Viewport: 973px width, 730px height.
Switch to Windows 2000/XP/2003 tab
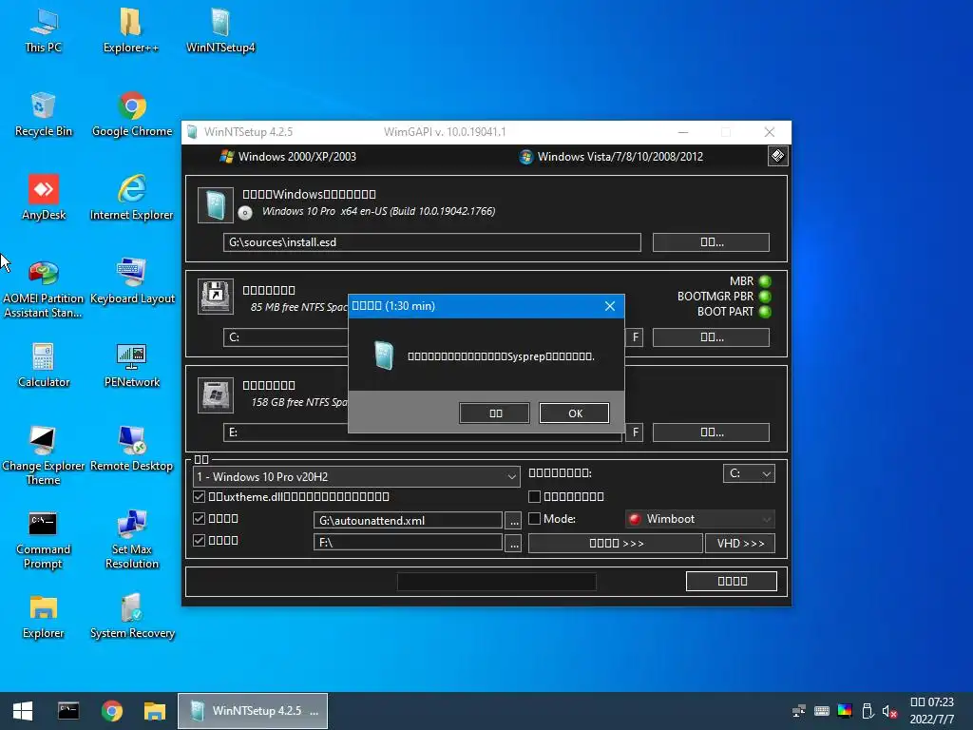pyautogui.click(x=288, y=157)
